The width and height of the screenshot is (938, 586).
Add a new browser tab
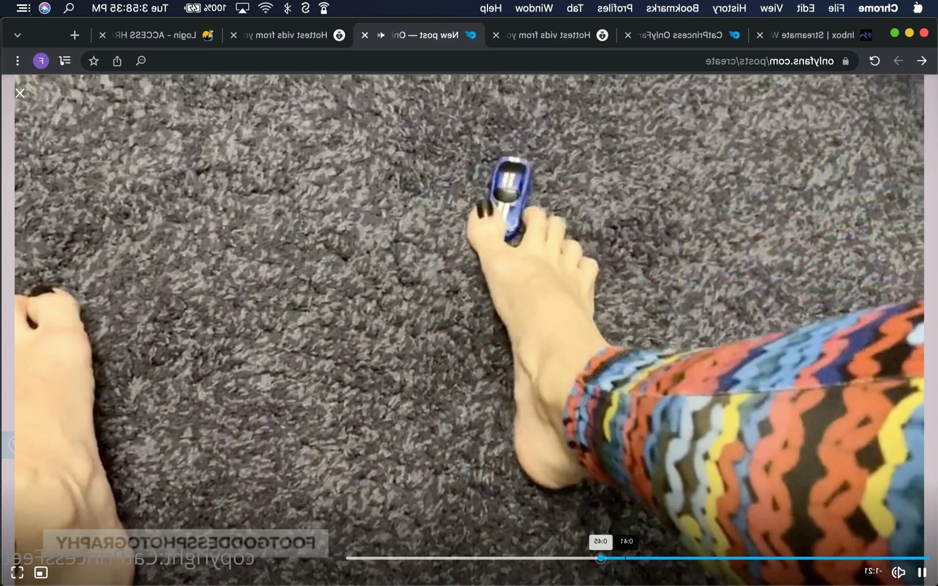(x=74, y=35)
